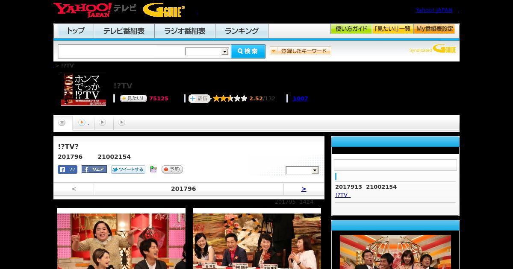This screenshot has height=269, width=513.
Task: Click the ツイートする Twitter button
Action: pyautogui.click(x=128, y=170)
